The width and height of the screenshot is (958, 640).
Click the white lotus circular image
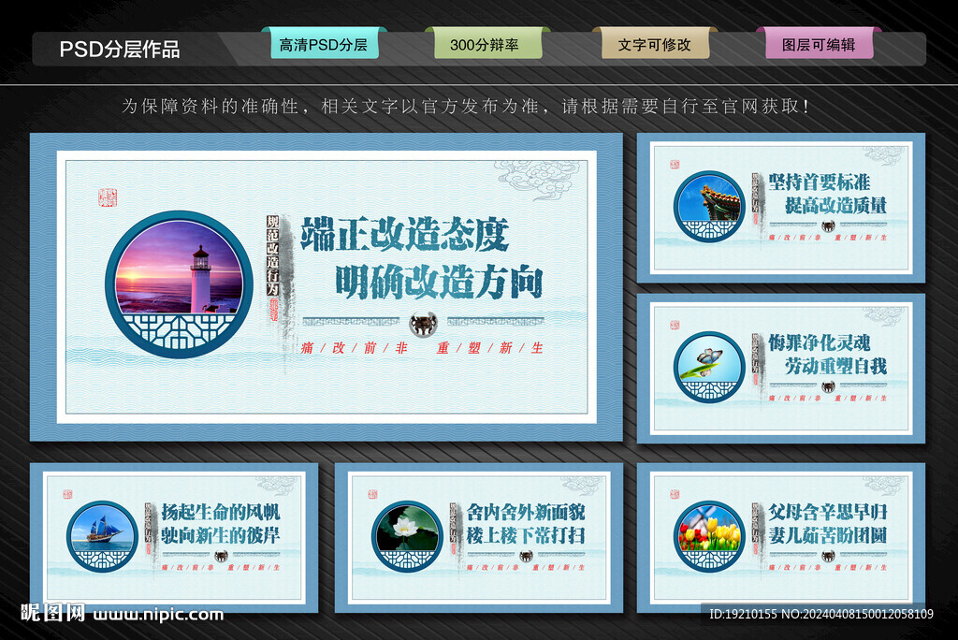pos(407,537)
